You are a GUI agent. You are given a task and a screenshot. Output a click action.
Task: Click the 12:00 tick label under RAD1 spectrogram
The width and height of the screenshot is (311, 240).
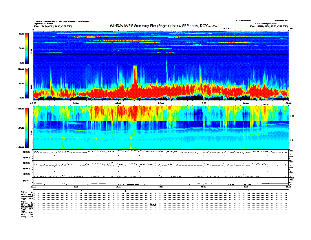coord(161,103)
